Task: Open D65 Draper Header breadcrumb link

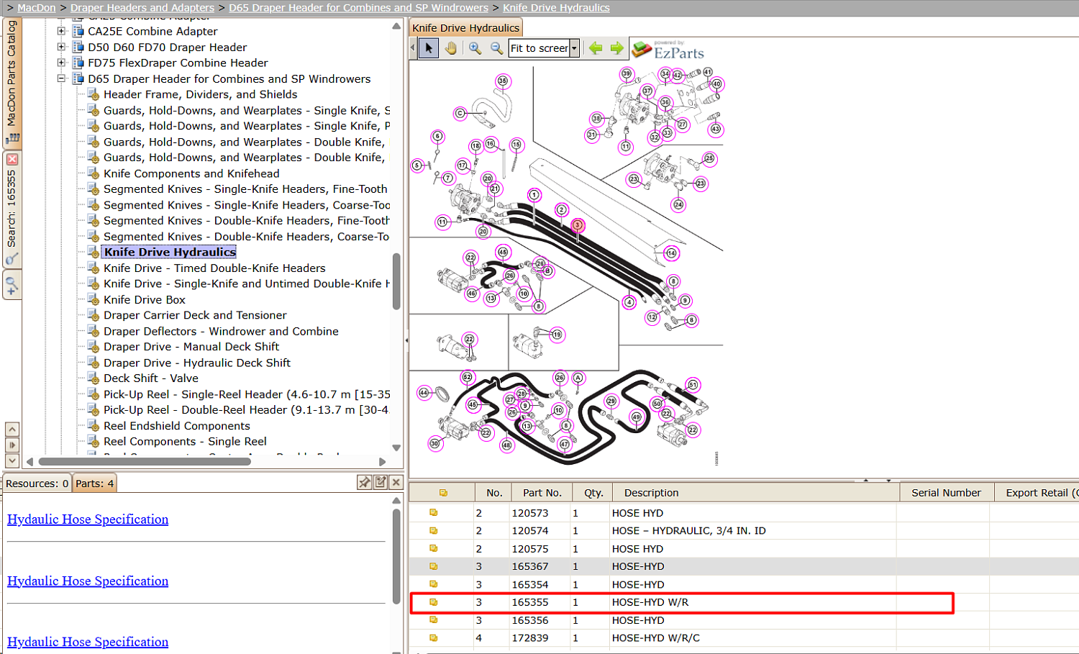Action: click(358, 8)
